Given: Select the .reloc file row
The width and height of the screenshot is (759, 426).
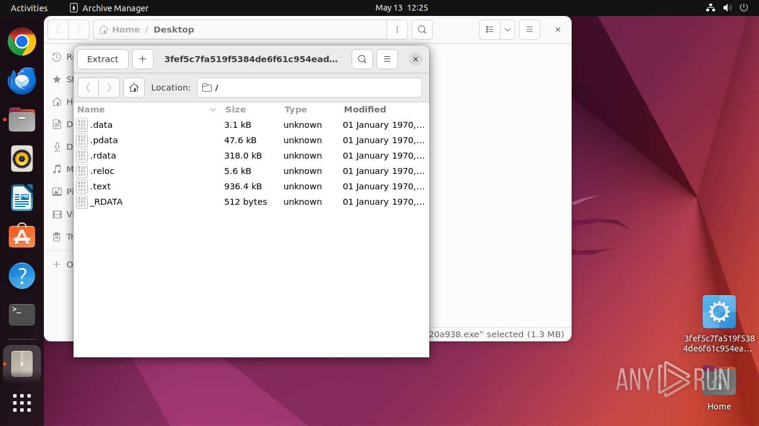Looking at the screenshot, I should click(251, 171).
